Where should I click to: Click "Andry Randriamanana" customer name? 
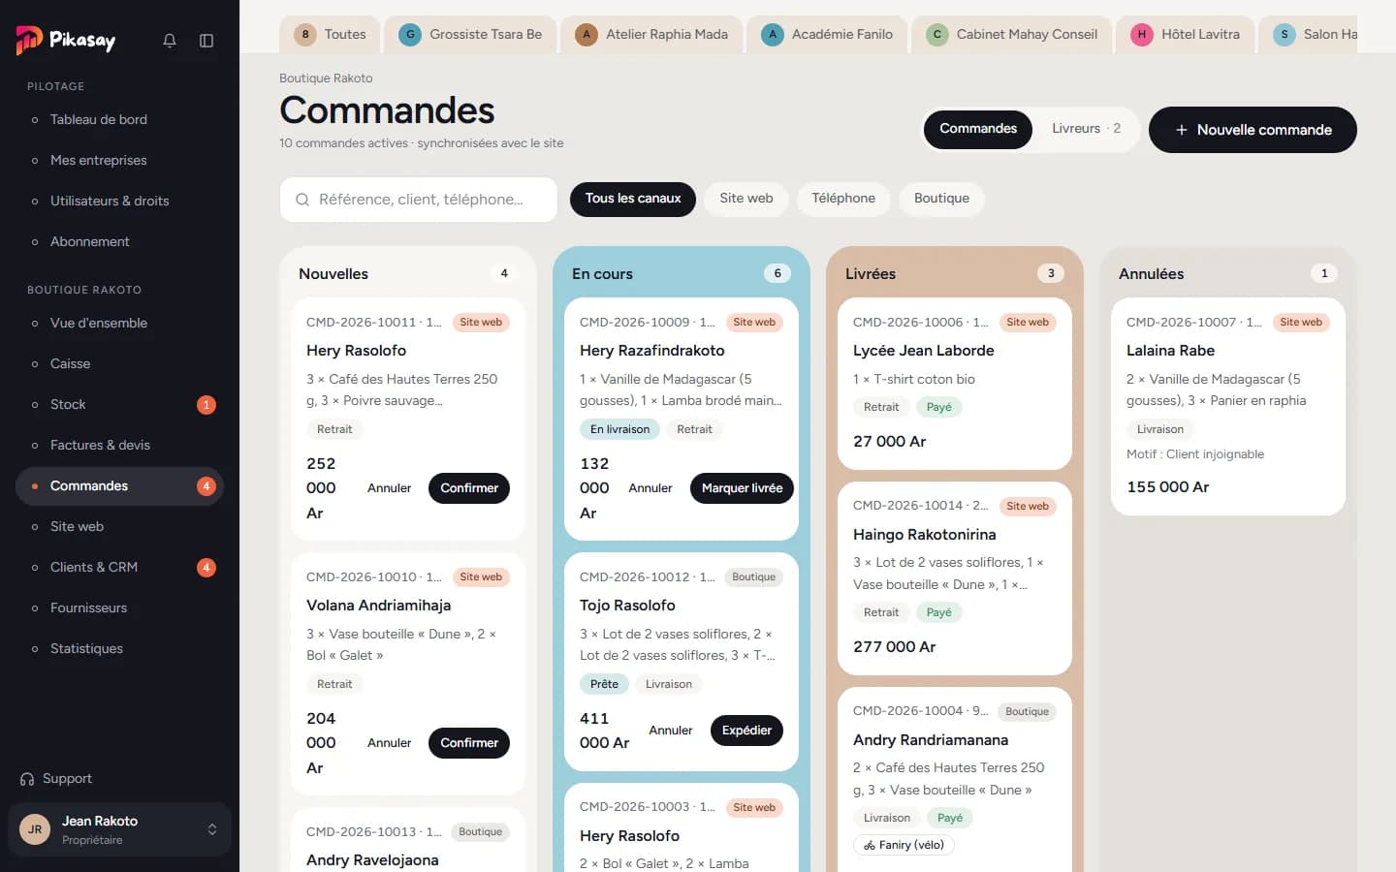click(x=931, y=740)
